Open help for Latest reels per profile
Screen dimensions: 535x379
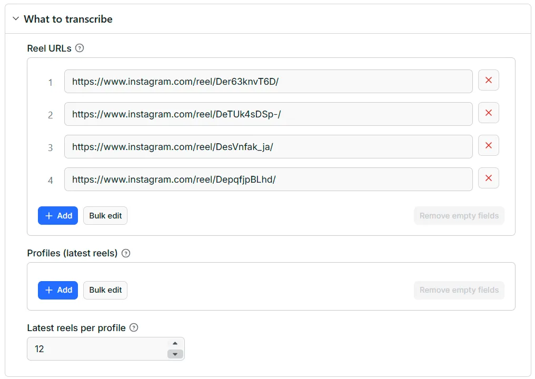pos(134,327)
